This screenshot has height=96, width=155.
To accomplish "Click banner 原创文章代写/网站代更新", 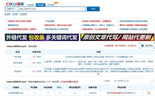I will pos(117,37).
